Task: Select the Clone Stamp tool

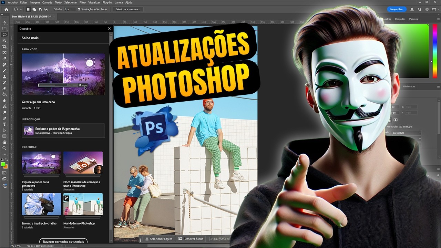Action: pos(4,76)
